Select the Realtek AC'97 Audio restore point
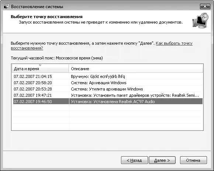214x171 pixels. tap(108, 102)
